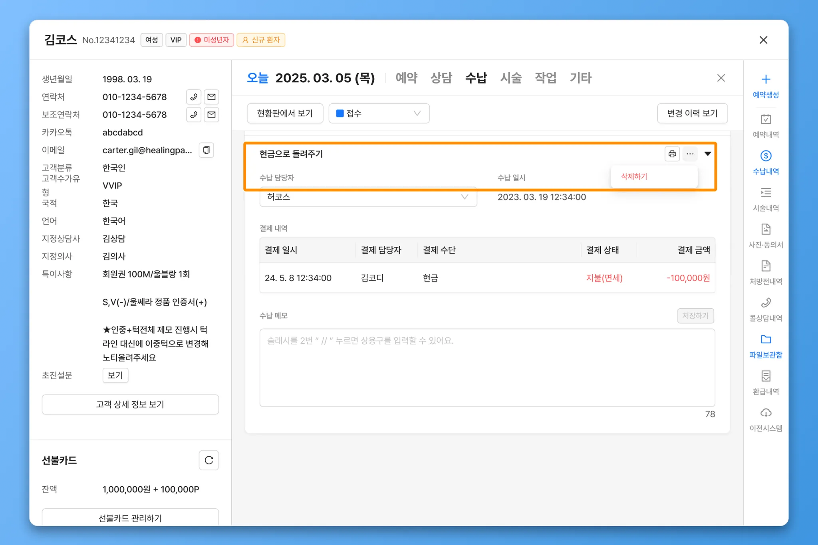Select 삭제하기 from the popup menu
Image resolution: width=818 pixels, height=545 pixels.
(x=634, y=176)
